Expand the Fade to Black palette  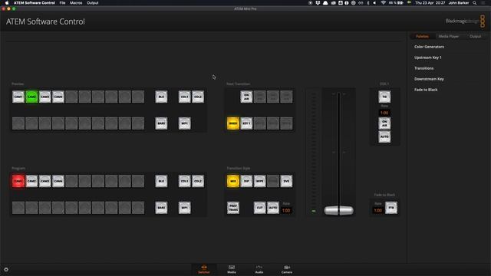[426, 90]
